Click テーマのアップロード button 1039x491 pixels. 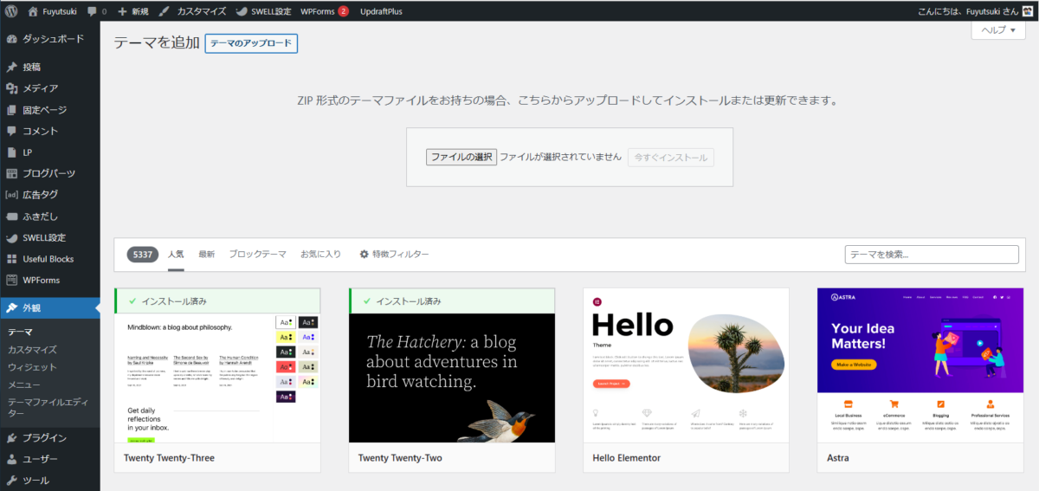(251, 43)
